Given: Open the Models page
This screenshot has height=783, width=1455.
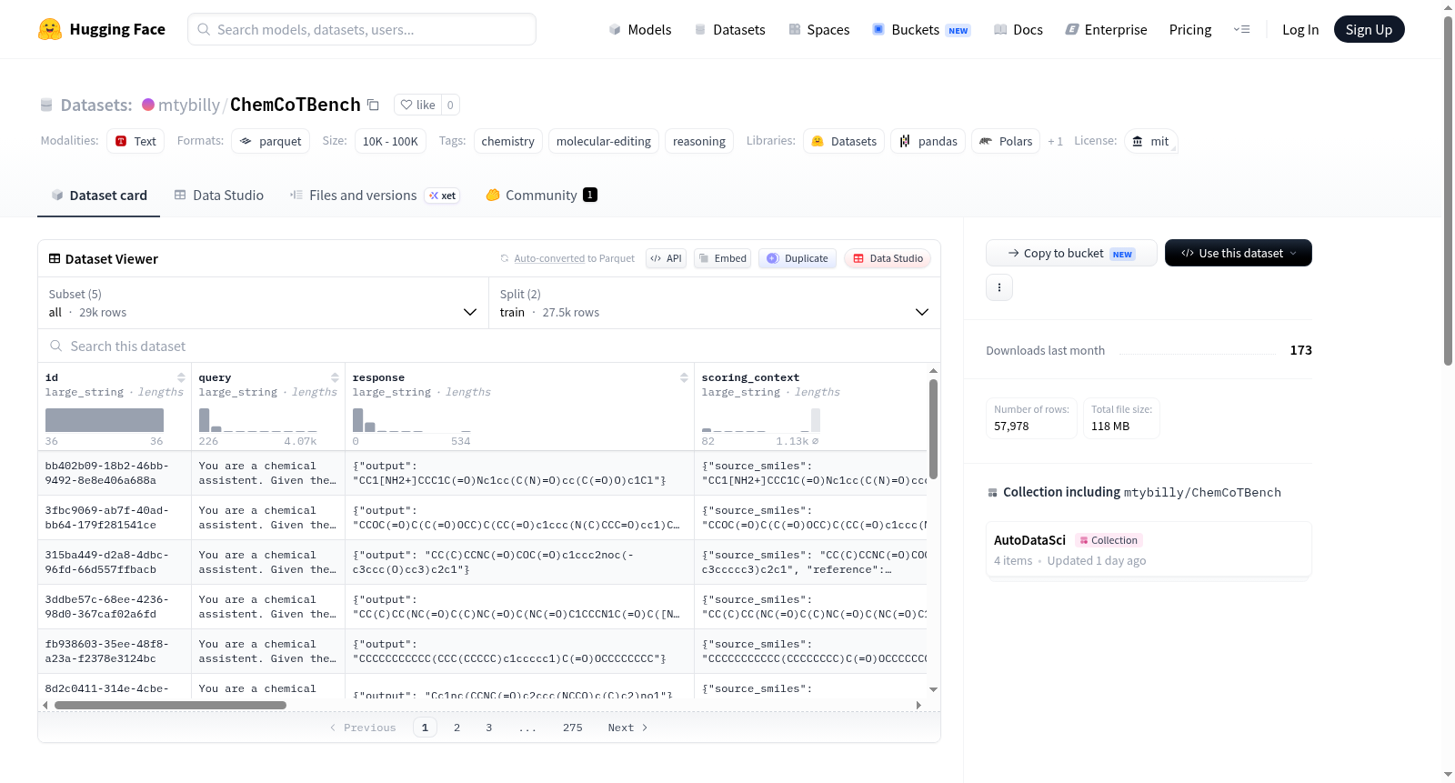Looking at the screenshot, I should [x=640, y=29].
